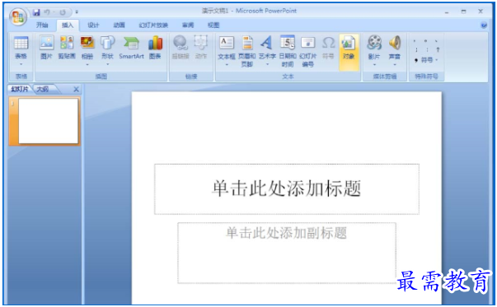Insert WordArt (艺术字)

pyautogui.click(x=267, y=48)
